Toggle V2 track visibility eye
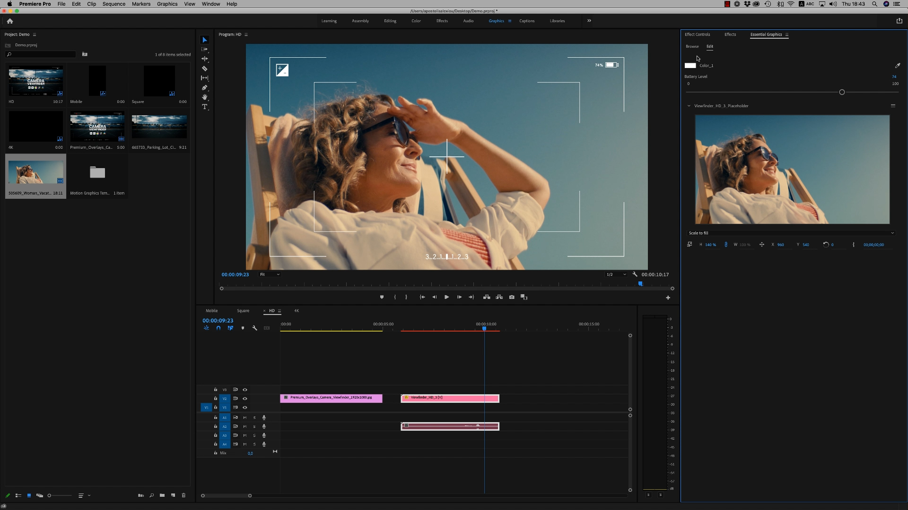 click(x=245, y=399)
